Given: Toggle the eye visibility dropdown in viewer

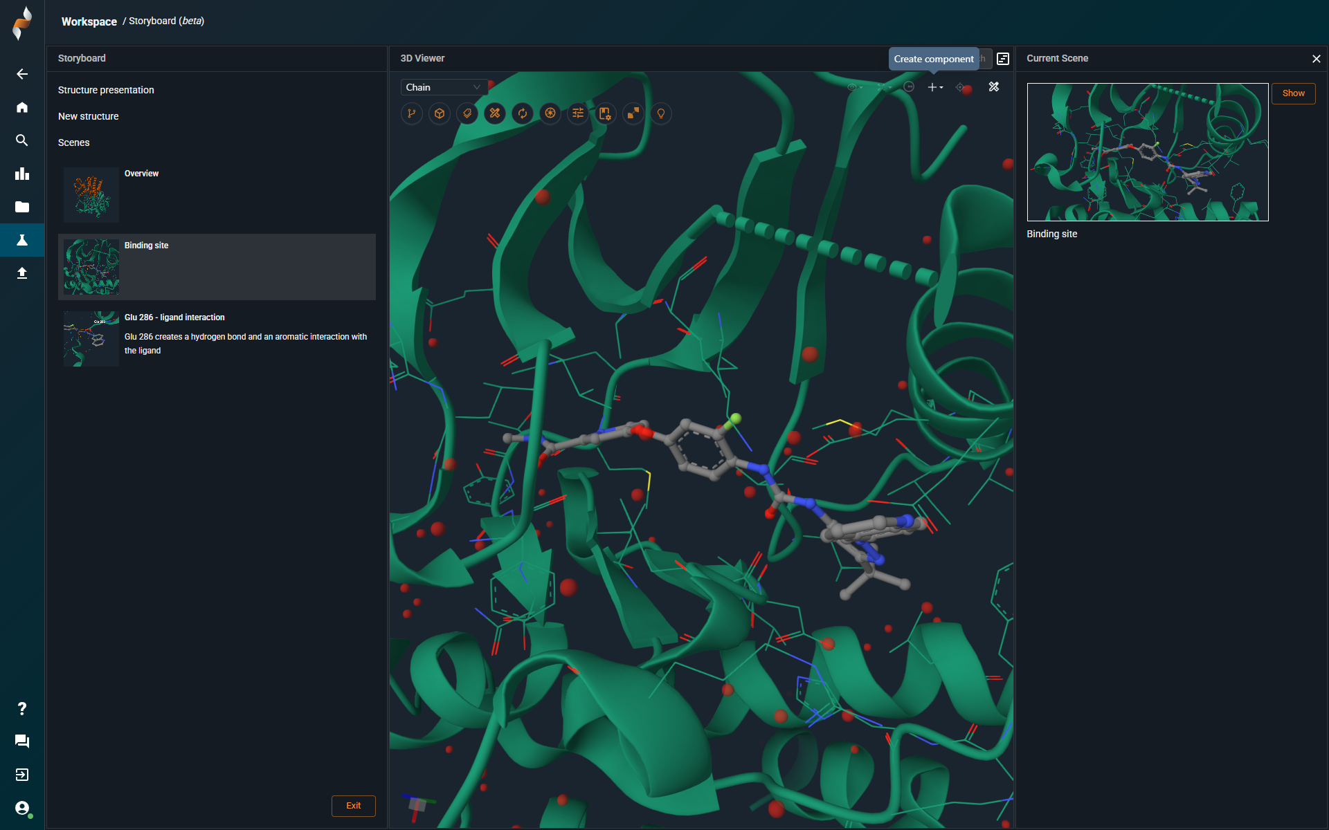Looking at the screenshot, I should pyautogui.click(x=855, y=87).
